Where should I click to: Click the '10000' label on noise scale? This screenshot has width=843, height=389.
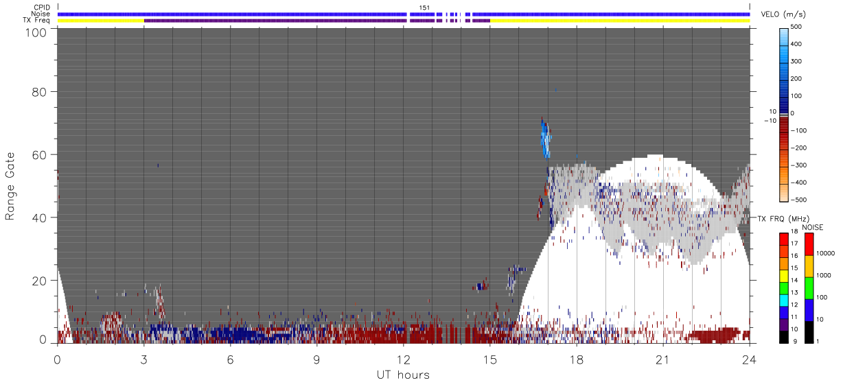point(827,253)
